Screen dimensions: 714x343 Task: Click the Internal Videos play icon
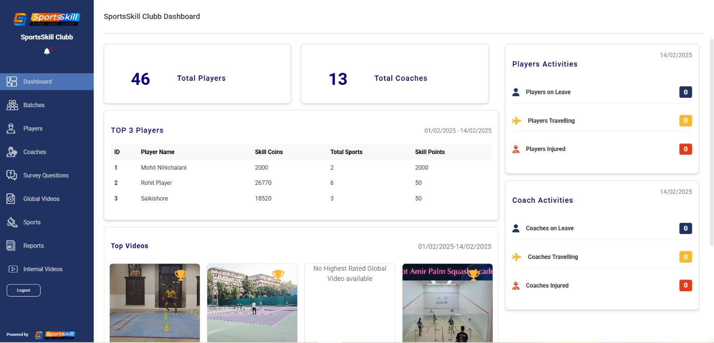point(13,269)
